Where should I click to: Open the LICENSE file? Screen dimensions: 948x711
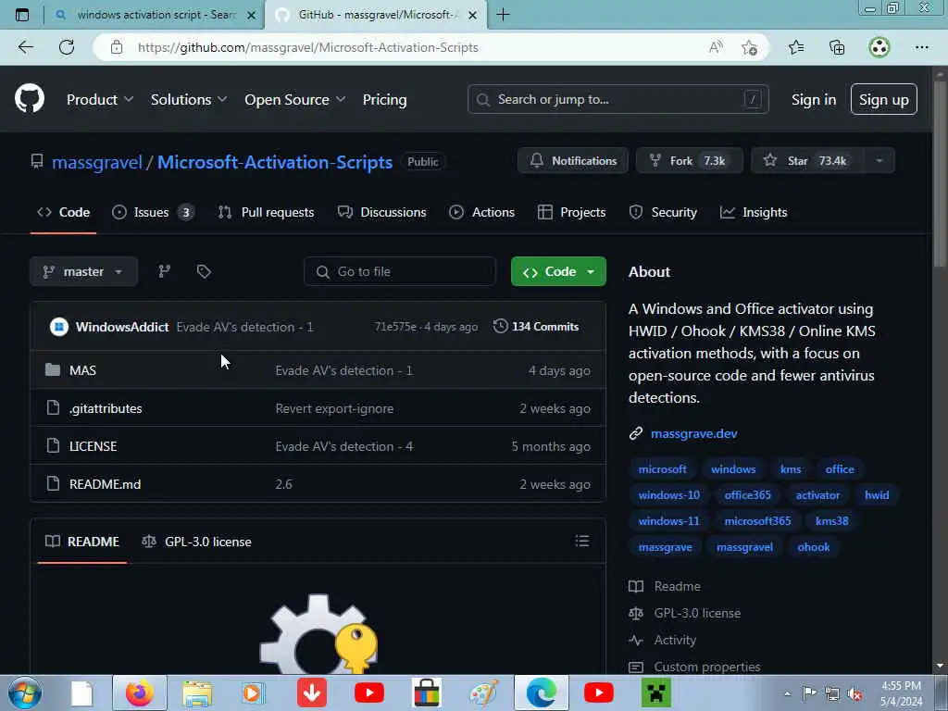[94, 446]
